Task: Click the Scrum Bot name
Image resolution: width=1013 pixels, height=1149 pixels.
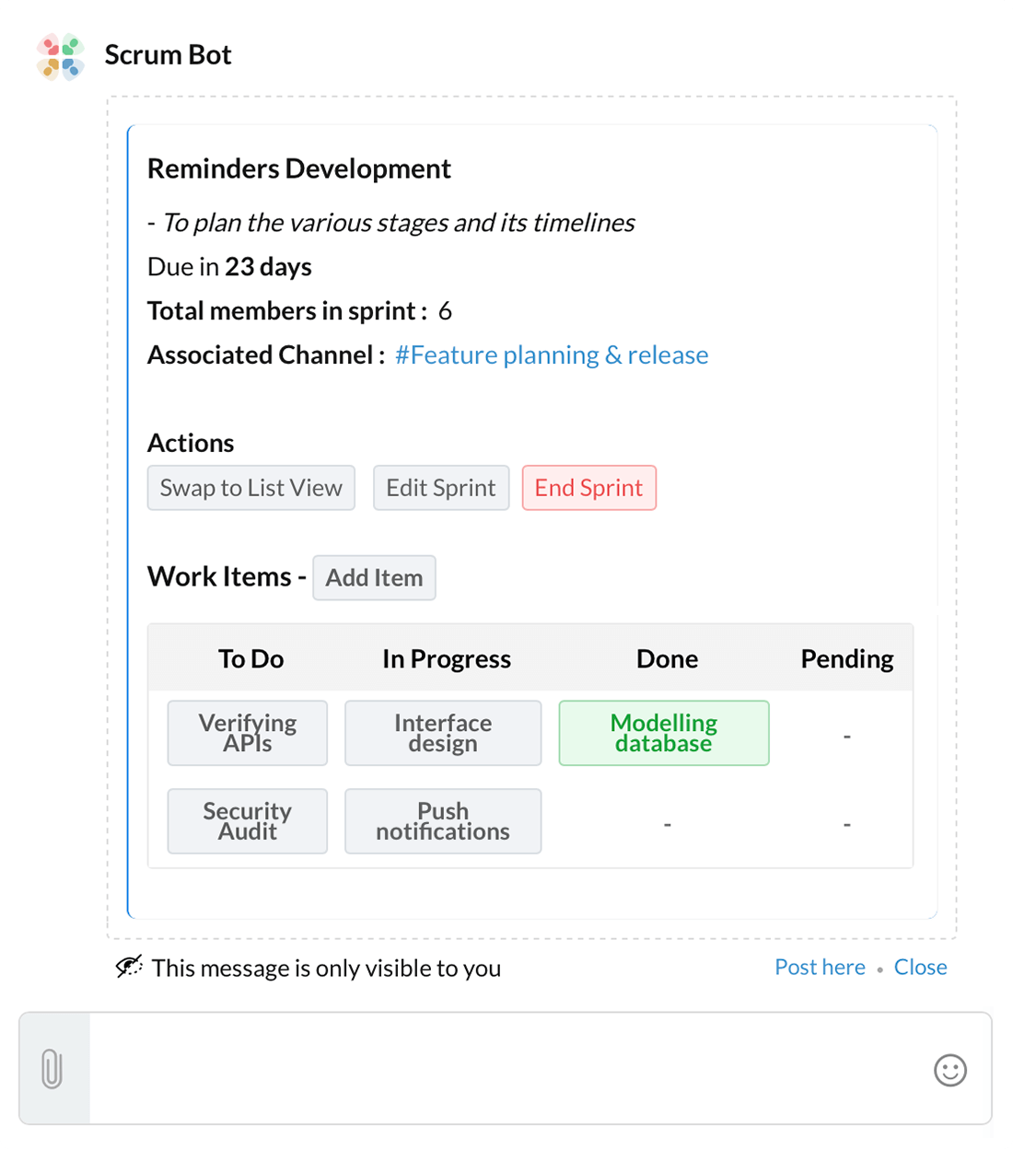Action: coord(168,55)
